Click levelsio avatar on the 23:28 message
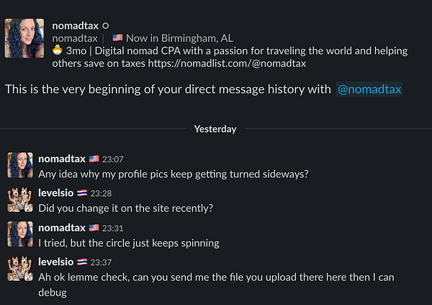 (19, 200)
